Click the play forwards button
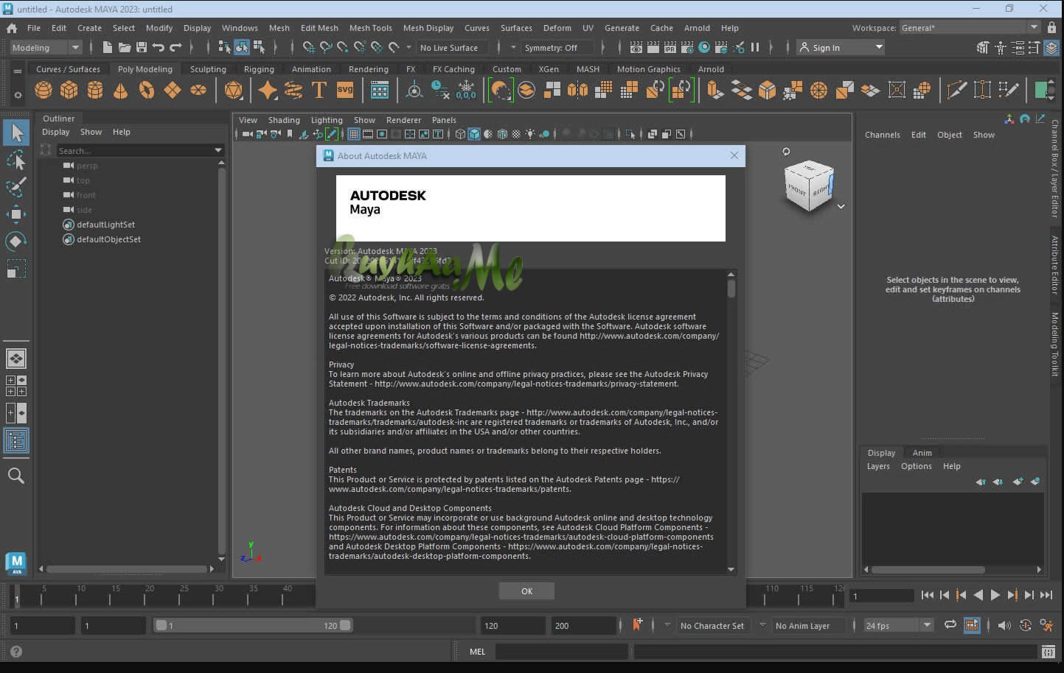 (995, 595)
